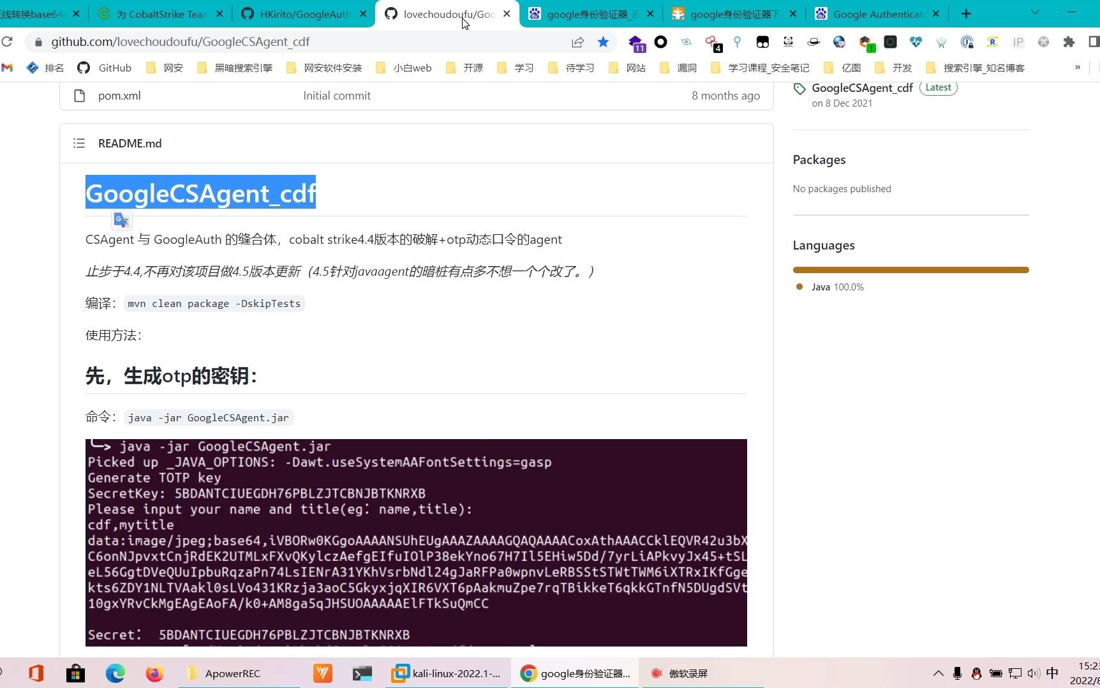Click the Java language bar
Image resolution: width=1100 pixels, height=688 pixels.
[x=910, y=270]
